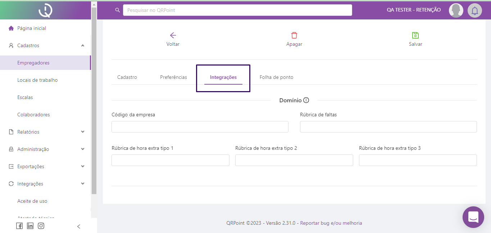Screen dimensions: 491x233
Task: Switch to the Preferências tab
Action: tap(173, 77)
